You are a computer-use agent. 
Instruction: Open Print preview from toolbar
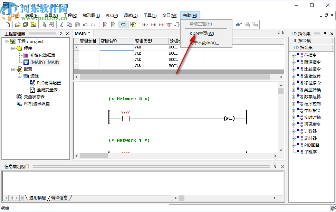[43, 25]
